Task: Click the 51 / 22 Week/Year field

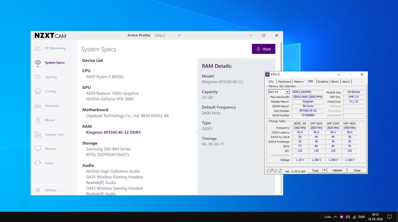Action: tap(354, 101)
